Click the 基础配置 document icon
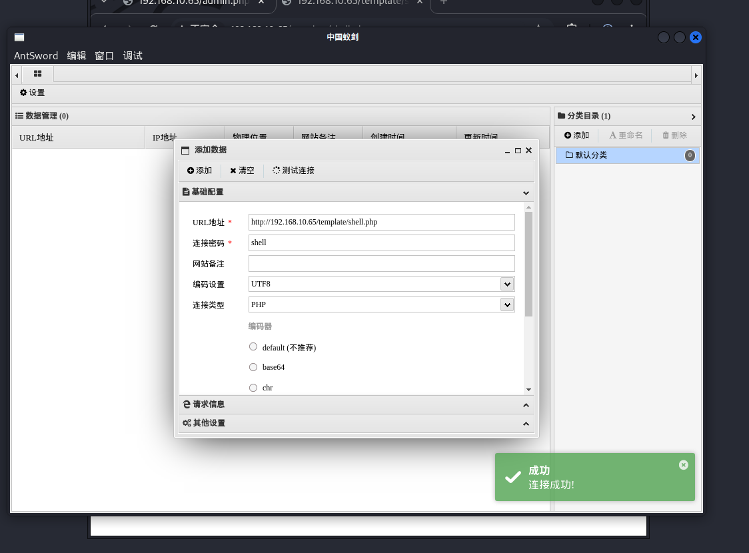Image resolution: width=749 pixels, height=553 pixels. 186,192
